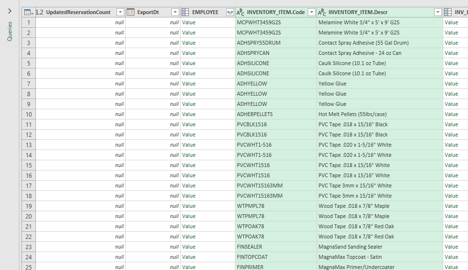This screenshot has height=270, width=468.
Task: Click the decimal type icon on UpdatedReservationCount
Action: (40, 12)
